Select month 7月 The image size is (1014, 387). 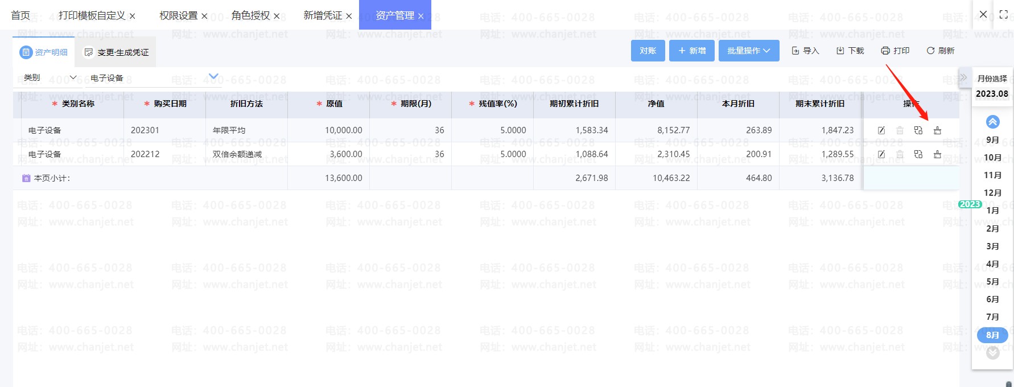992,316
